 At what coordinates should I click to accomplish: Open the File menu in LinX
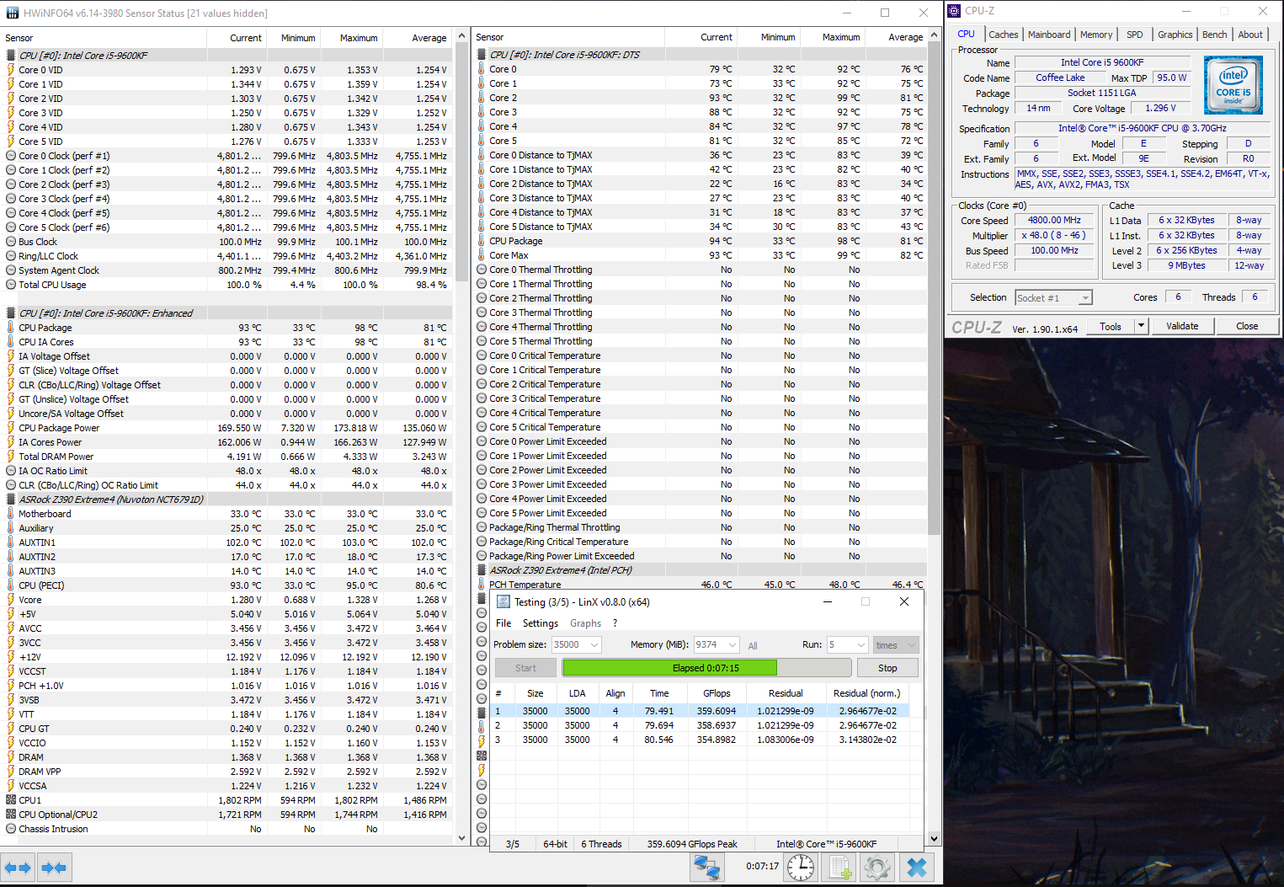point(503,623)
